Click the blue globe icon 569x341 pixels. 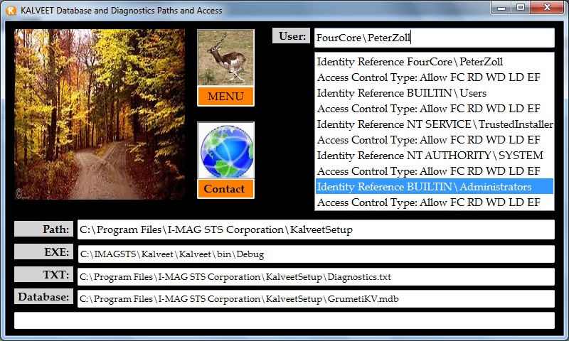click(x=225, y=151)
